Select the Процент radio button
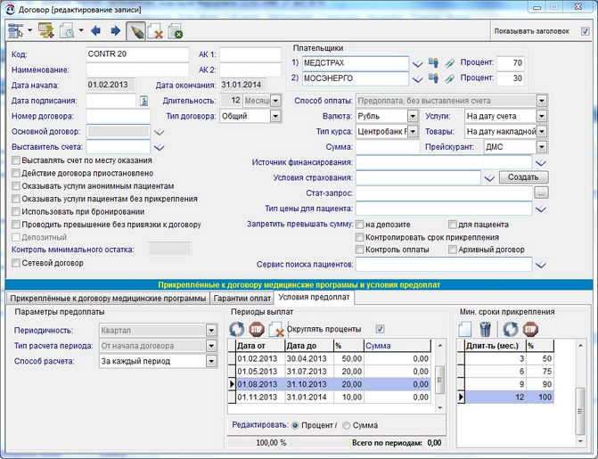This screenshot has height=459, width=598. (x=295, y=425)
